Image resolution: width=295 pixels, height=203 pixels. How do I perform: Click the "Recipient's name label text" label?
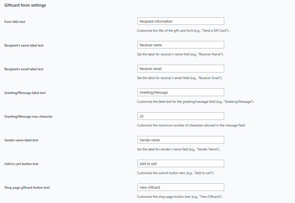coord(24,45)
